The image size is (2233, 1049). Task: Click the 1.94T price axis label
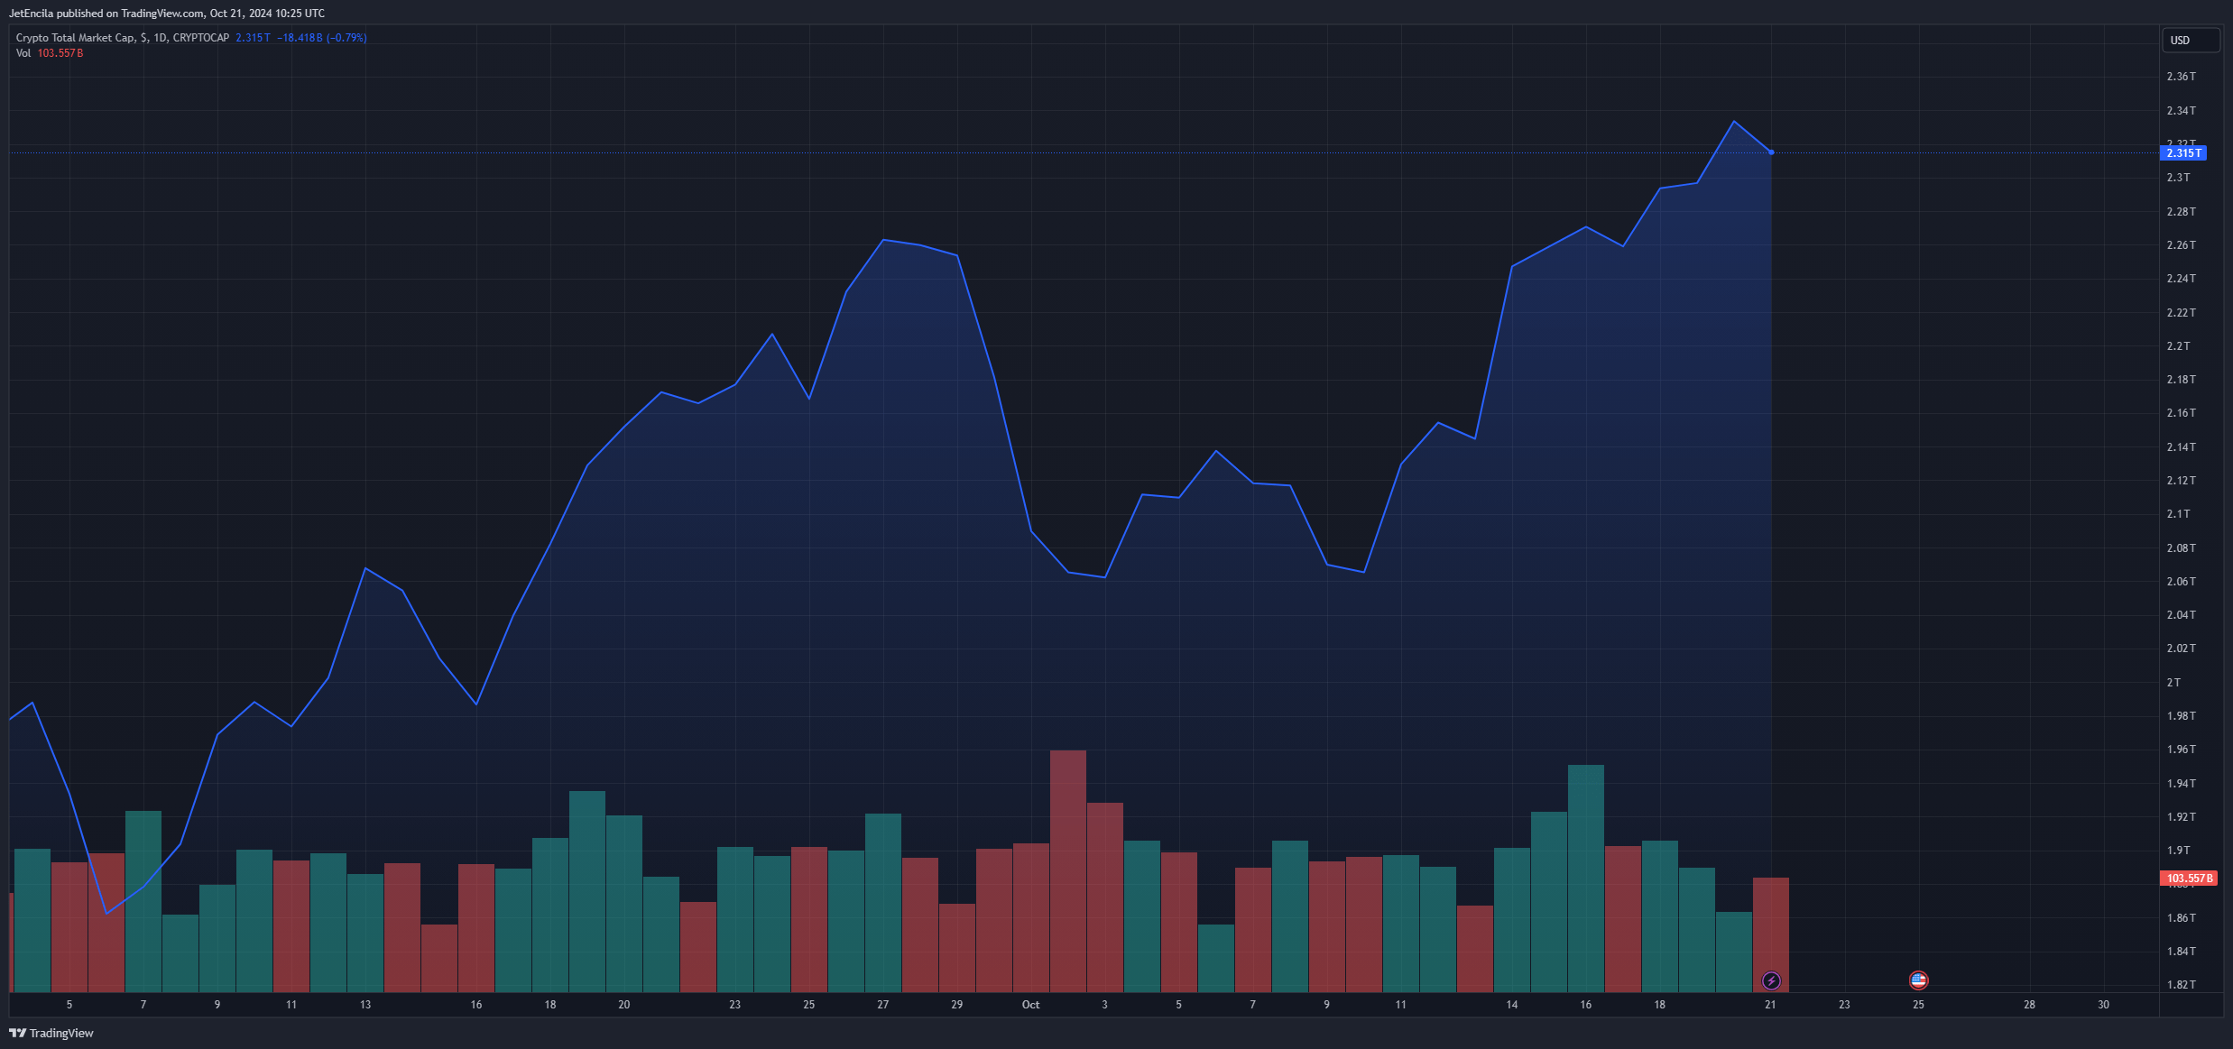coord(2182,784)
